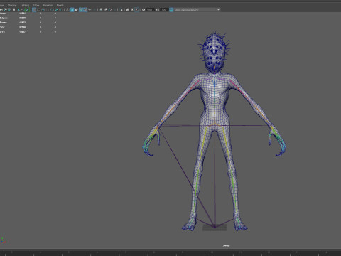Toggle the Safe Title overlay
The height and width of the screenshot is (256, 341).
click(x=61, y=10)
